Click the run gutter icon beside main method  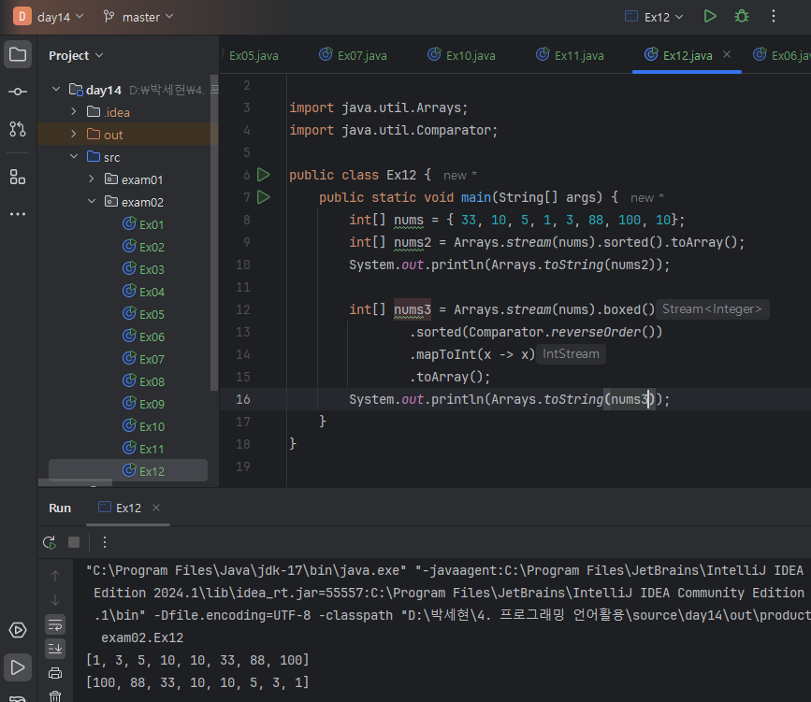point(263,197)
